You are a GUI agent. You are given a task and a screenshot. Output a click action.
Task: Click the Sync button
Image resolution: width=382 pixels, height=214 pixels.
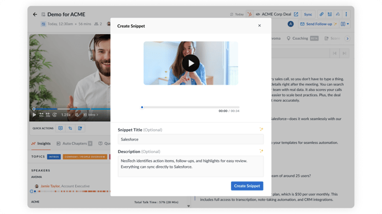(x=308, y=14)
